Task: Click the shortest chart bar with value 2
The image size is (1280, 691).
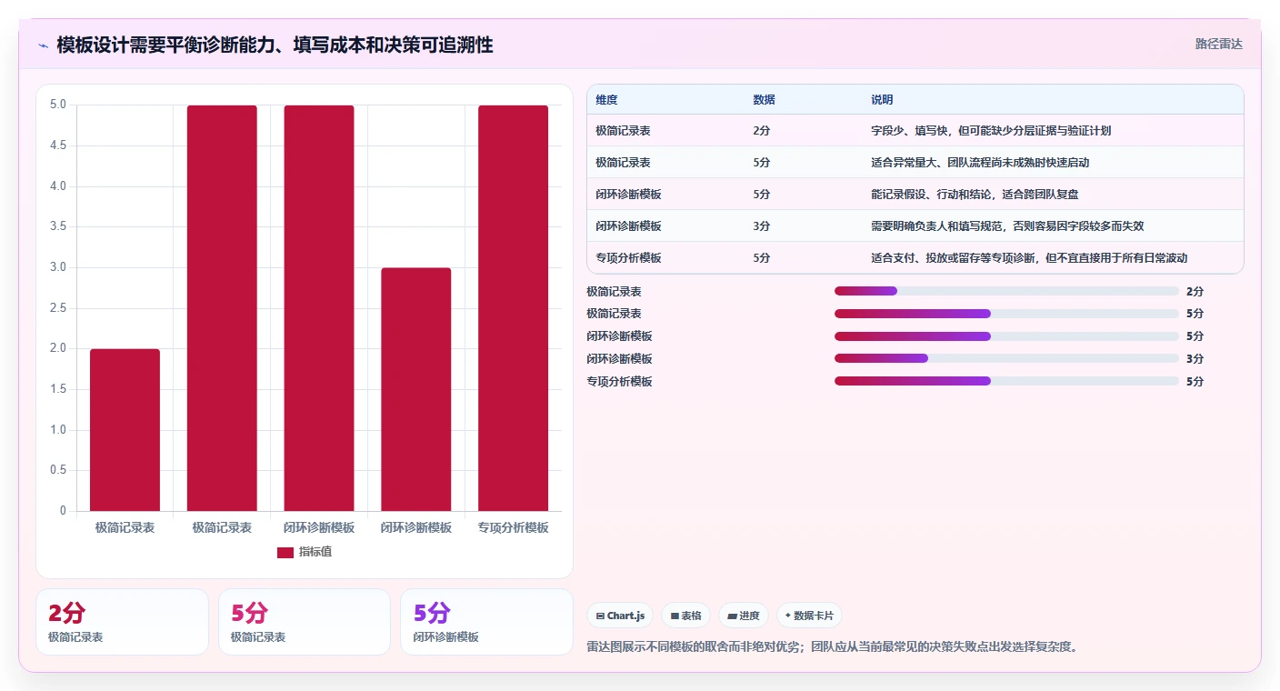Action: (125, 430)
